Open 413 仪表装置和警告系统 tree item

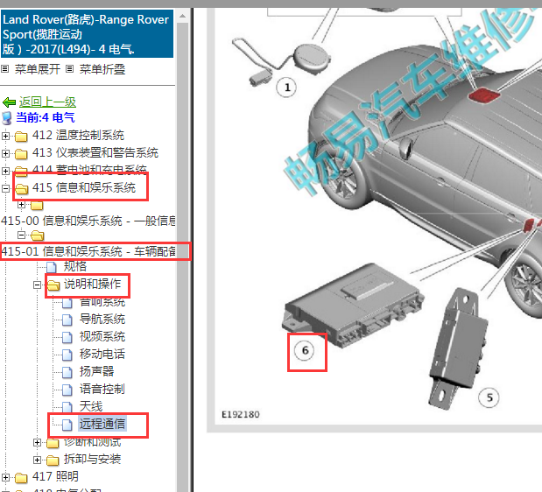pos(95,152)
